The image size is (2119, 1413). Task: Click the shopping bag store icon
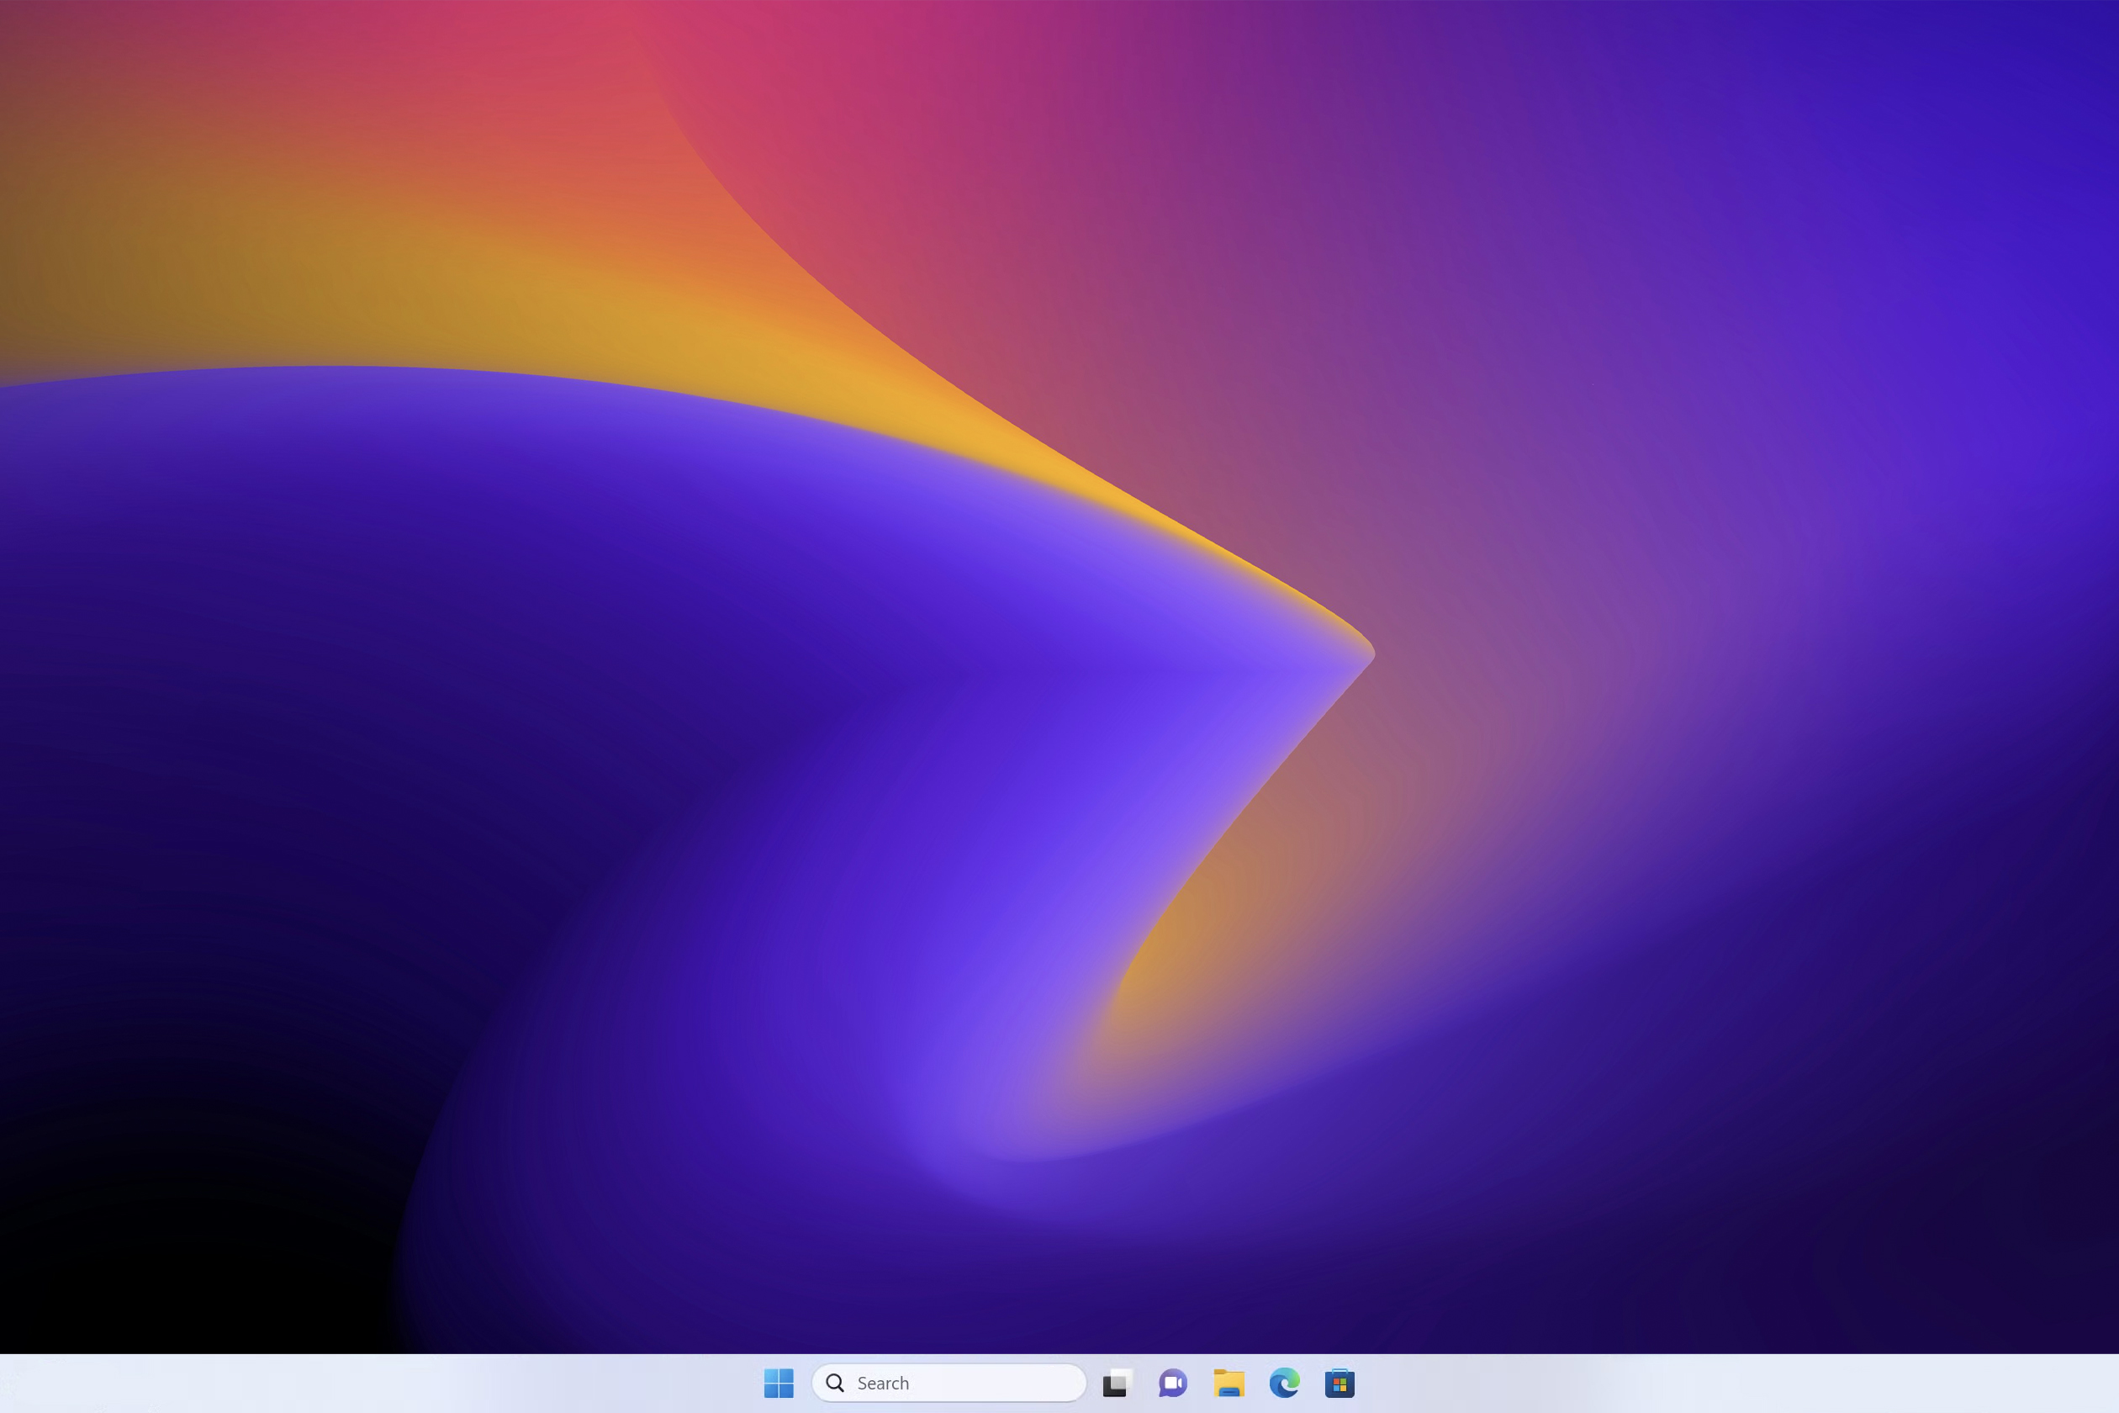1340,1383
